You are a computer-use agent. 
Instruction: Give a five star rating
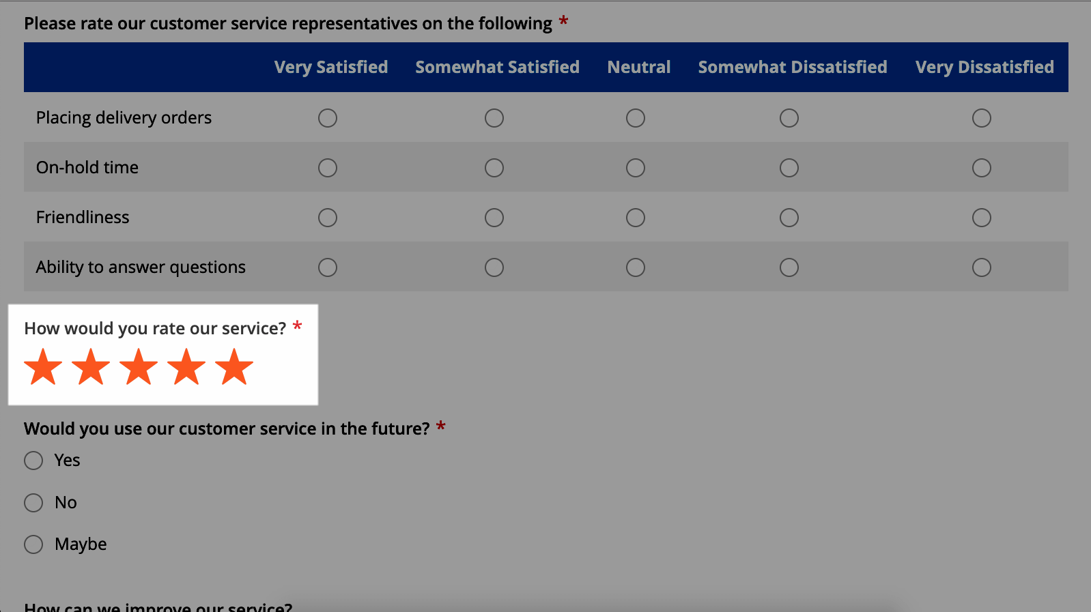[234, 367]
